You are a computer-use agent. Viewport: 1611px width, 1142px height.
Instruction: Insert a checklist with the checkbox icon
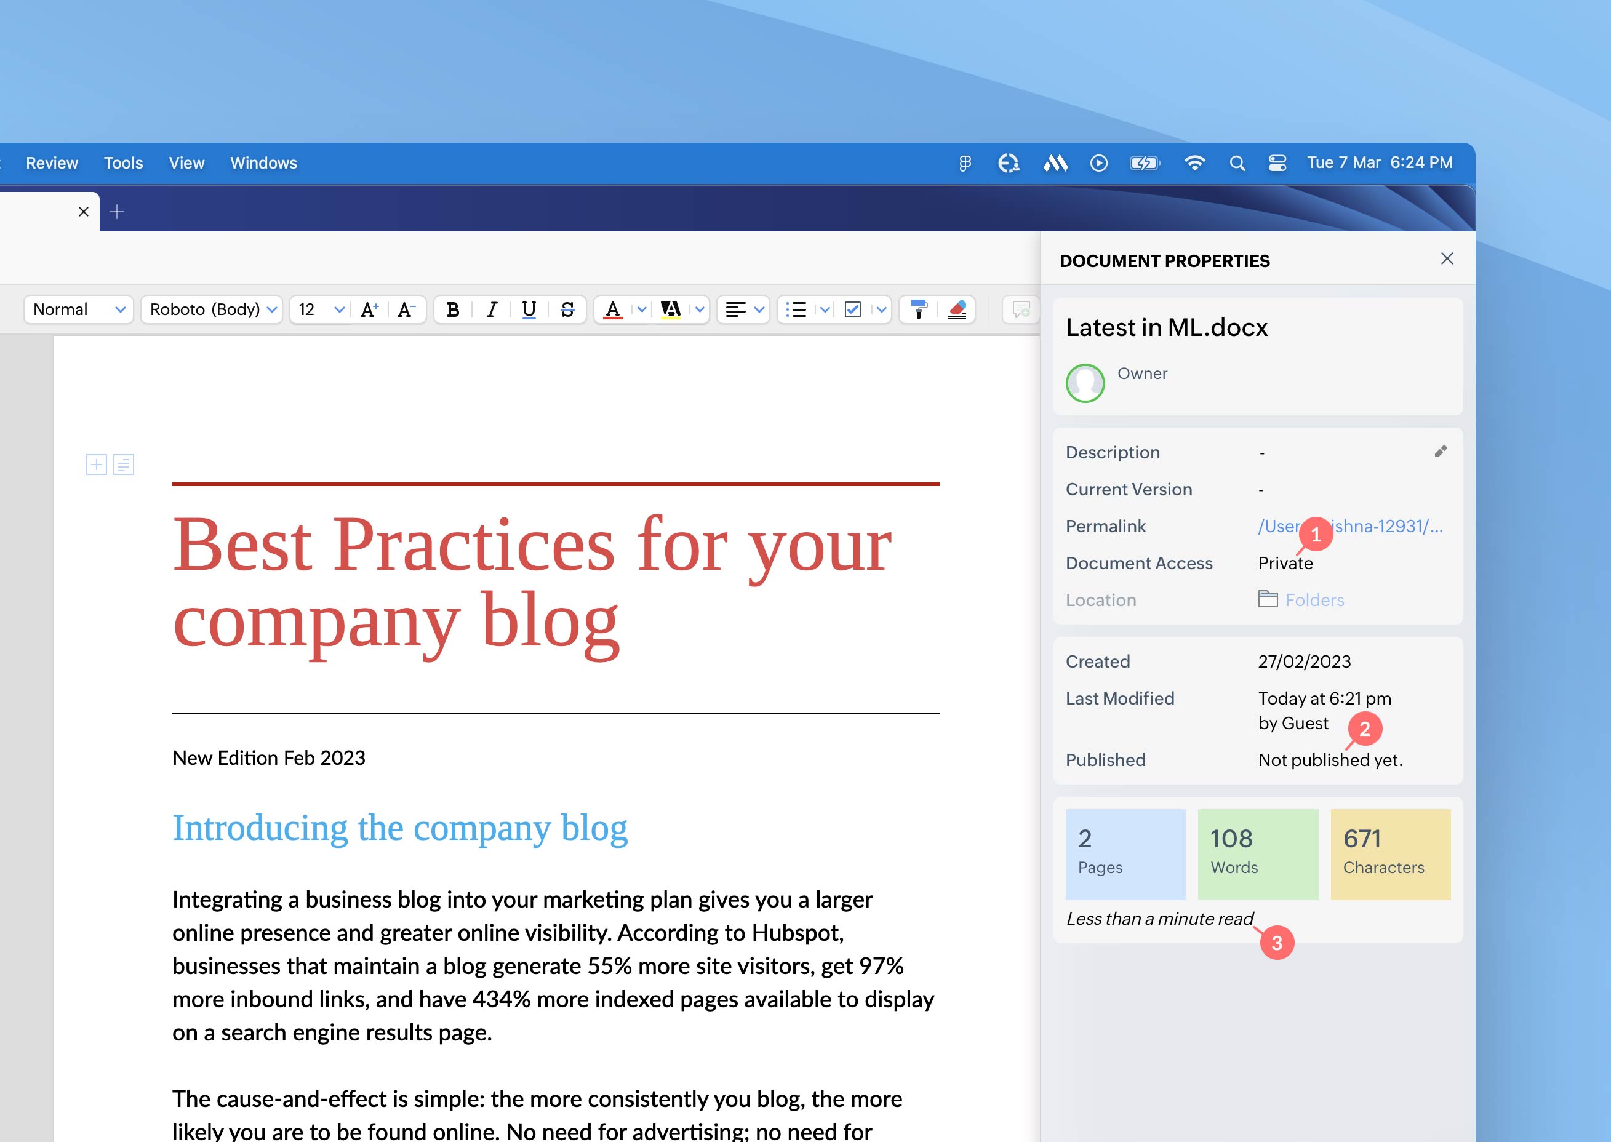[x=852, y=309]
